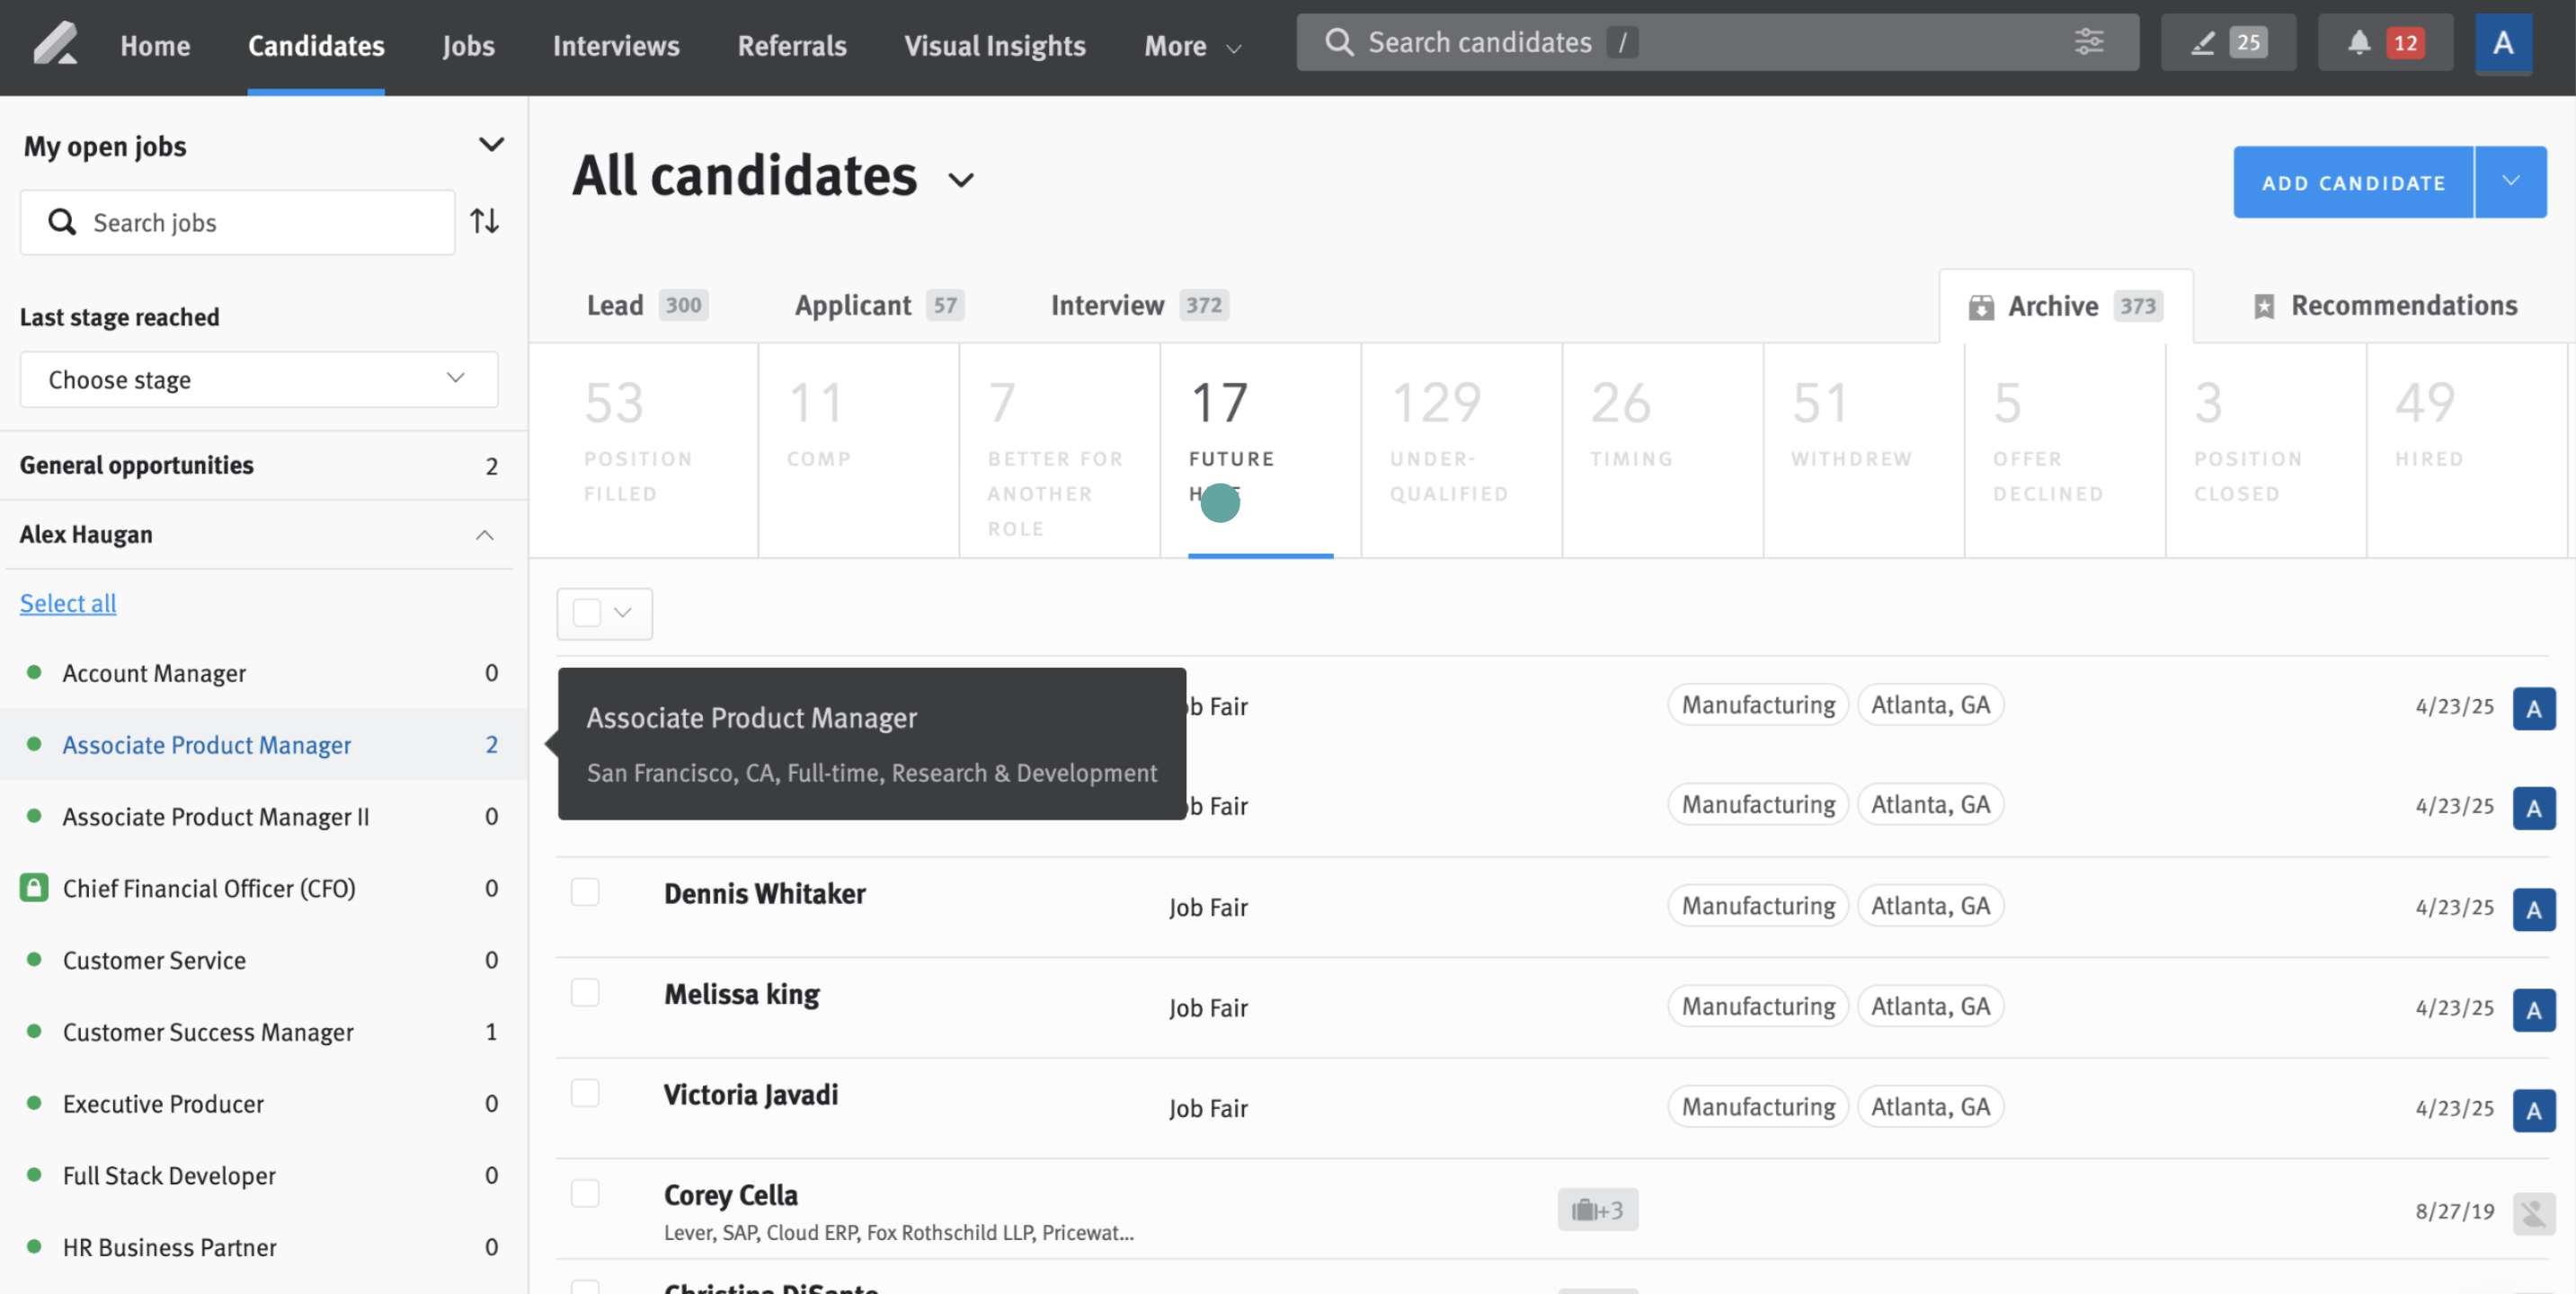This screenshot has width=2576, height=1294.
Task: Filter archive by Position Filled reason
Action: [643, 450]
